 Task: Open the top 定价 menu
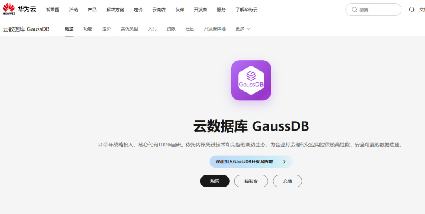click(138, 10)
